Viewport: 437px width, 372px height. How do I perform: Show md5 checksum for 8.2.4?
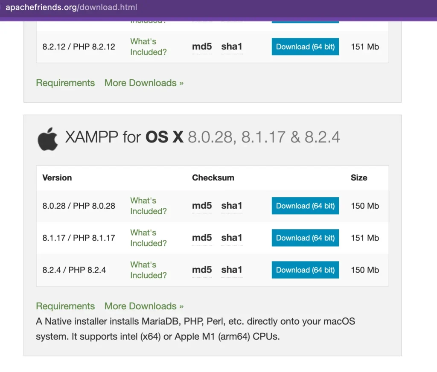202,270
